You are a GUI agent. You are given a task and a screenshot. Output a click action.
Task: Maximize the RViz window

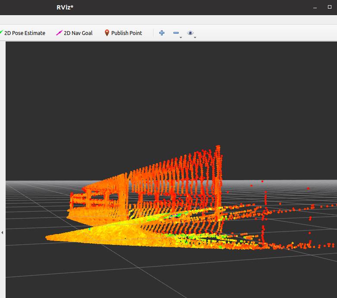(x=330, y=7)
